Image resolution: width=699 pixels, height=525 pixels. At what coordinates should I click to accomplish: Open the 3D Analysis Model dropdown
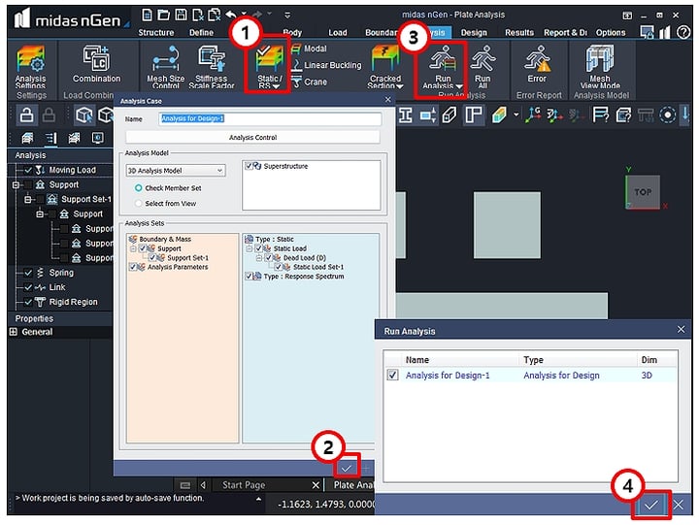(176, 170)
